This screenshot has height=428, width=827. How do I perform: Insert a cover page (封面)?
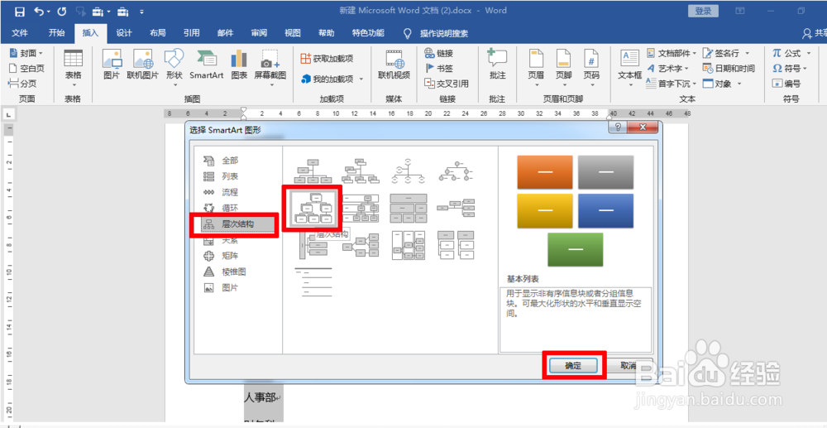coord(26,53)
